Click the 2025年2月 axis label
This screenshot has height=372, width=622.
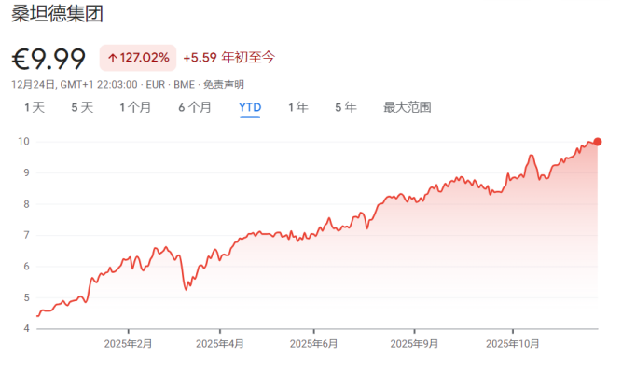tap(128, 344)
